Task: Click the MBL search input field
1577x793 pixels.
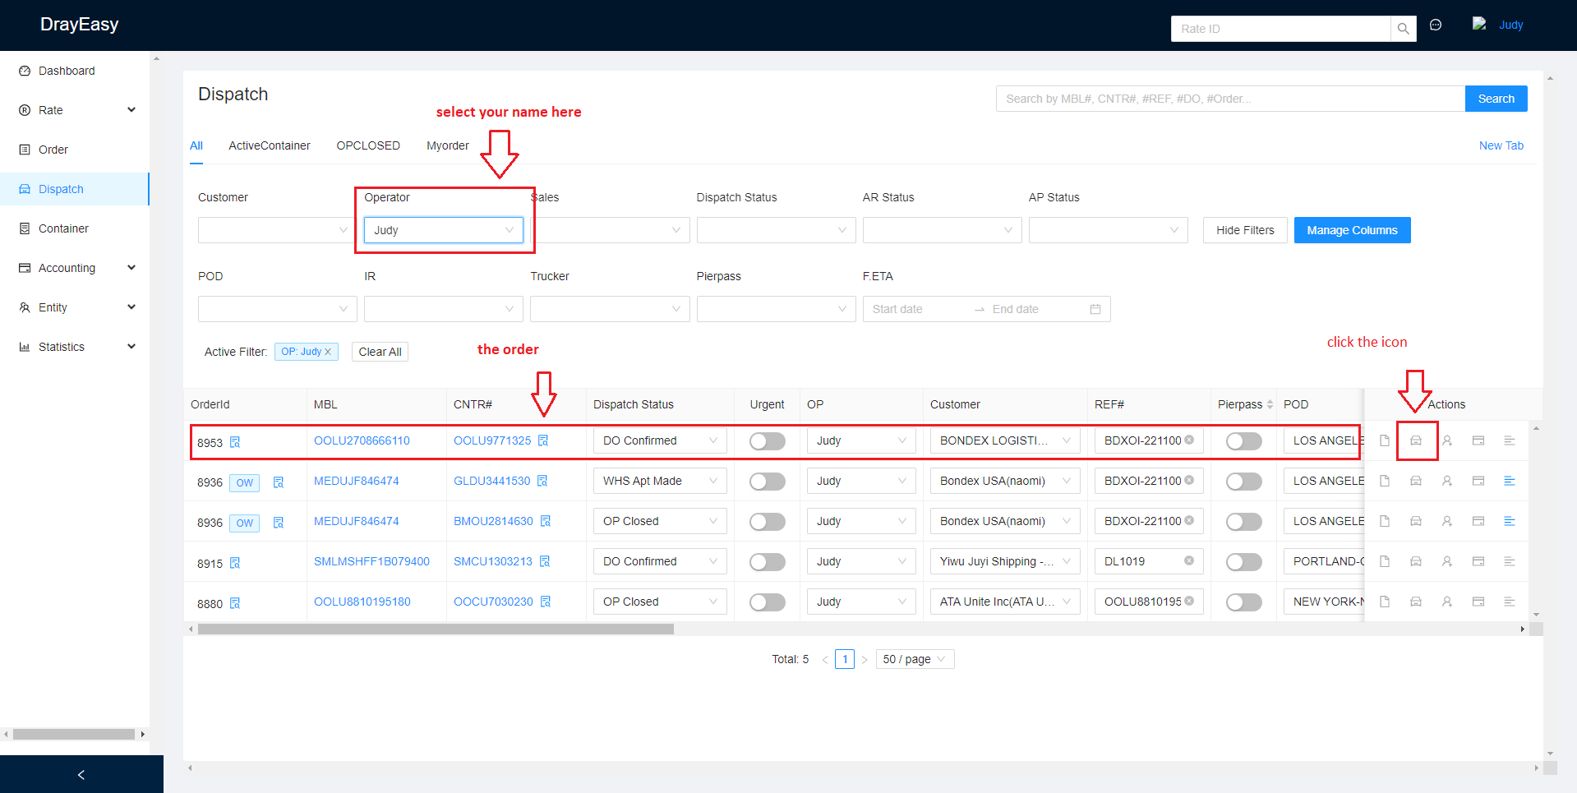Action: 1229,99
